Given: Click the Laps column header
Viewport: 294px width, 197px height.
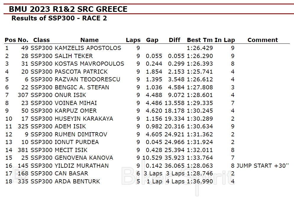Looking at the screenshot, I should (x=133, y=40).
